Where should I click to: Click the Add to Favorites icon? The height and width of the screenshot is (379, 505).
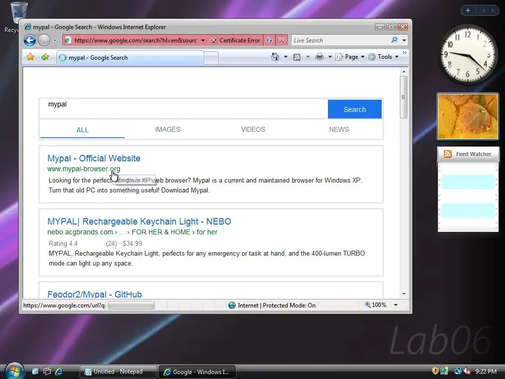pyautogui.click(x=45, y=57)
